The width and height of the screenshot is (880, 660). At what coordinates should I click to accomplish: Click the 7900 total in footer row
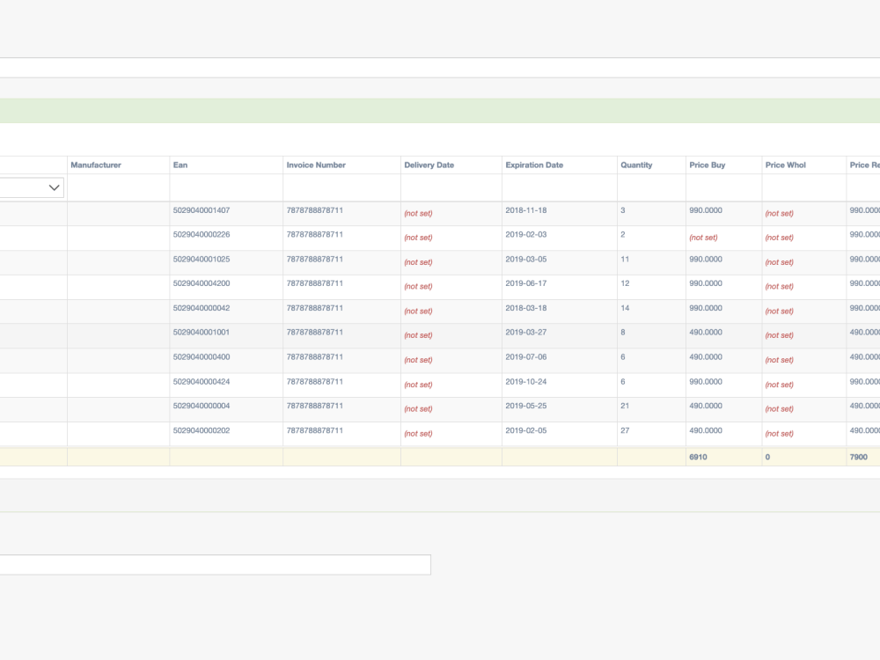click(859, 457)
